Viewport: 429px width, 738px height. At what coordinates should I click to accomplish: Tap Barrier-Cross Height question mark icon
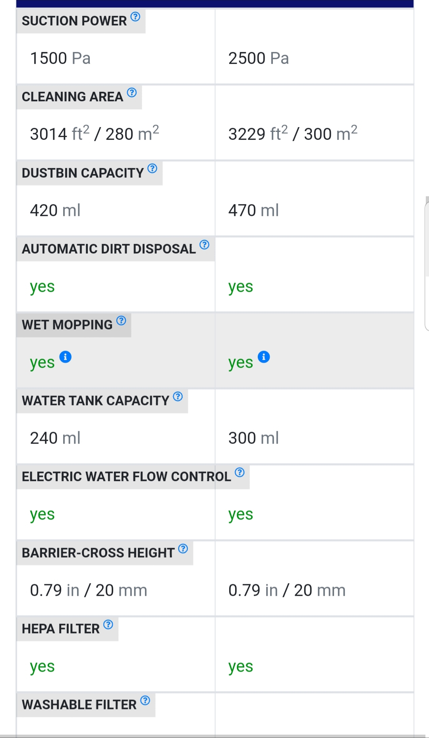[183, 548]
